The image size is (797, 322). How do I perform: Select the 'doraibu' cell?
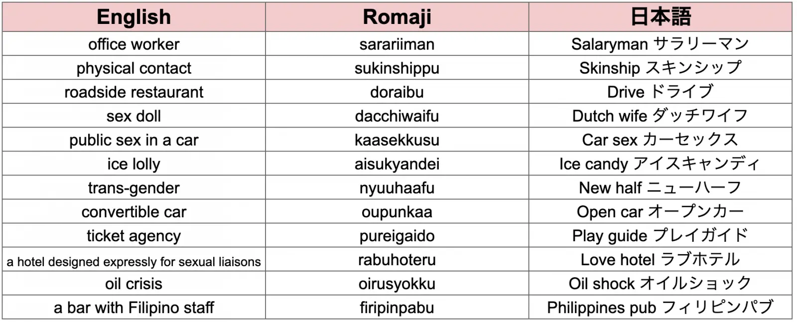[397, 92]
